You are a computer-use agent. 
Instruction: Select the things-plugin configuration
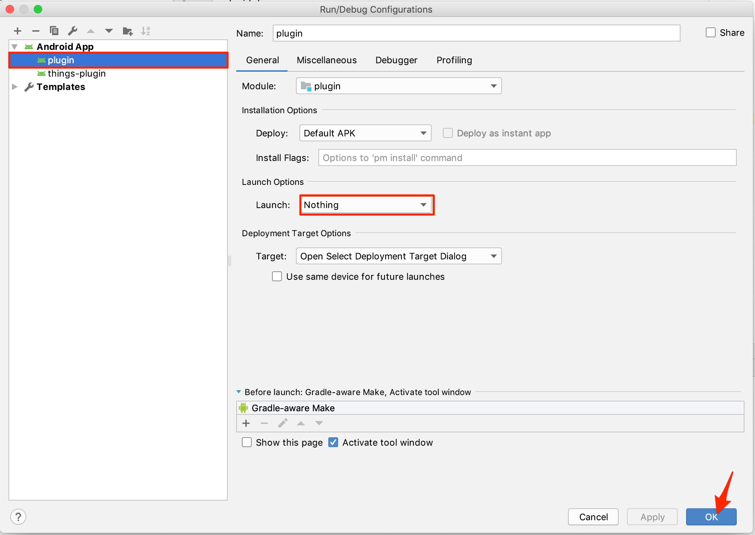[77, 73]
